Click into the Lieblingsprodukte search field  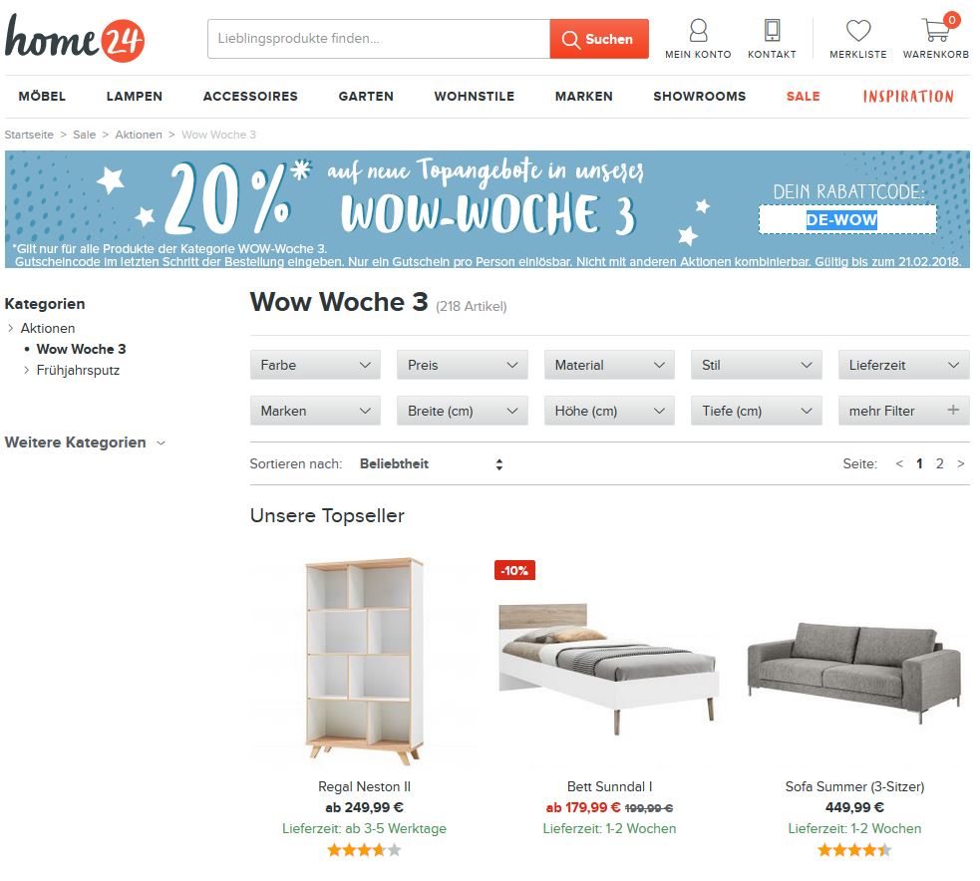[x=379, y=39]
